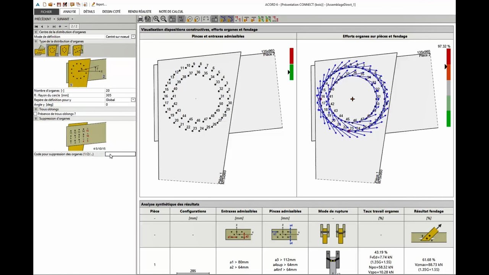
Task: Collapse the Trous oblongs section
Action: point(36,109)
